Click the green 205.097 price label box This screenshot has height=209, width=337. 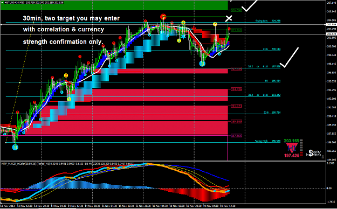[236, 10]
